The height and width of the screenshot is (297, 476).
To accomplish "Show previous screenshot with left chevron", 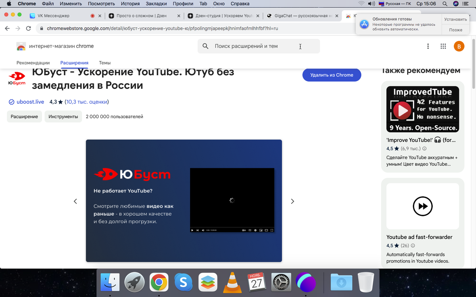I will 75,201.
